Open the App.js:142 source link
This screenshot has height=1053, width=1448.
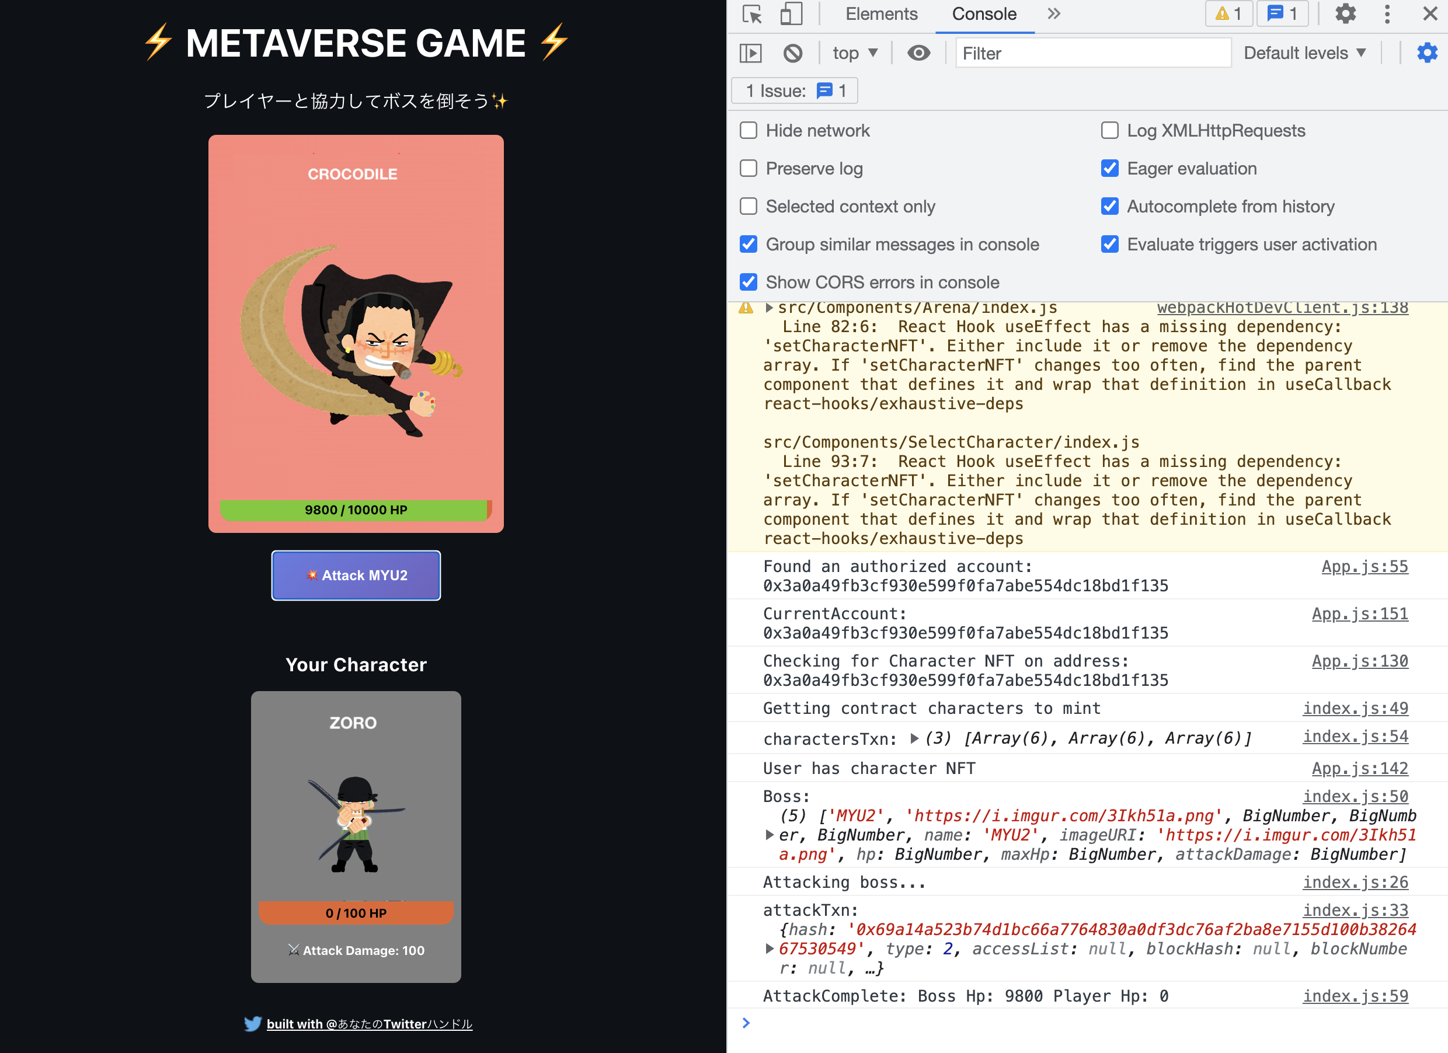tap(1360, 768)
